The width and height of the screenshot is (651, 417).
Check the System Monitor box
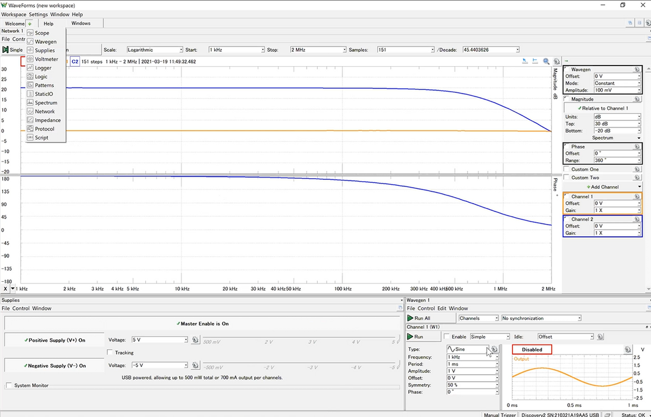(x=9, y=385)
